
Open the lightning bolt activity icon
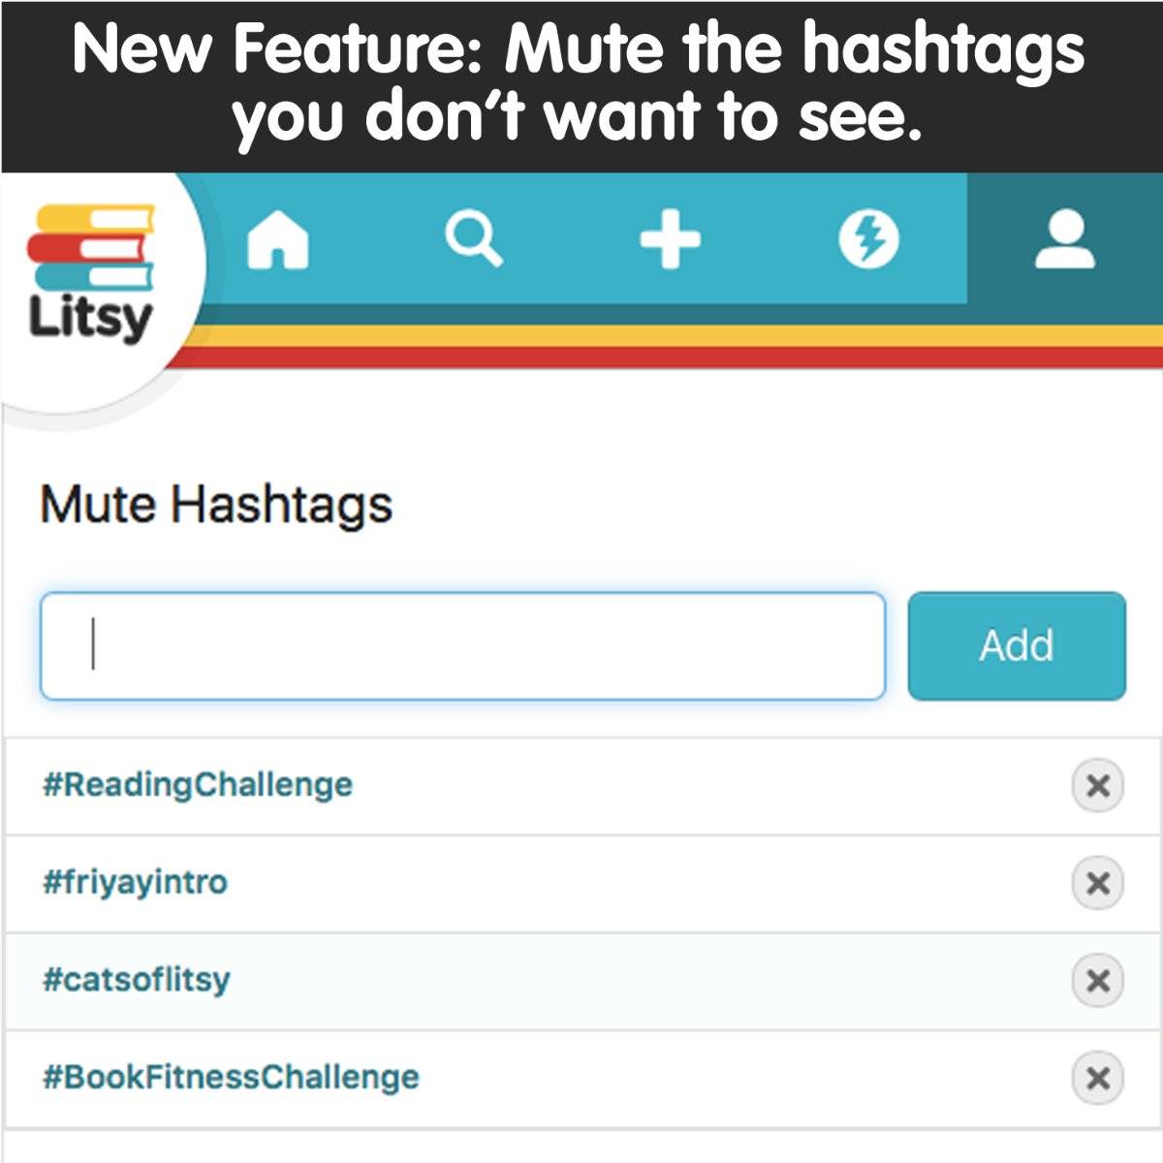pos(868,239)
